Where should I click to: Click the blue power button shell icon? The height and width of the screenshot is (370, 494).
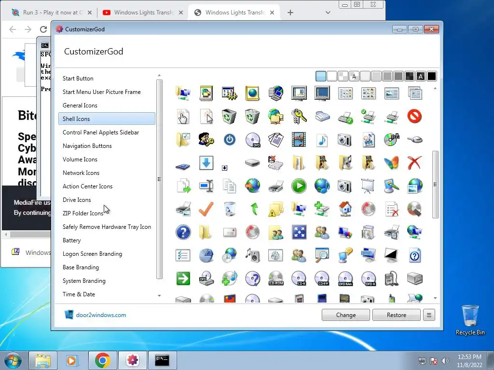pyautogui.click(x=229, y=139)
